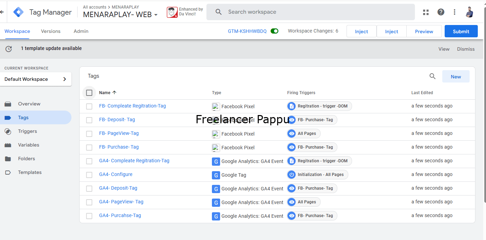Check the select-all tags checkbox

(89, 93)
